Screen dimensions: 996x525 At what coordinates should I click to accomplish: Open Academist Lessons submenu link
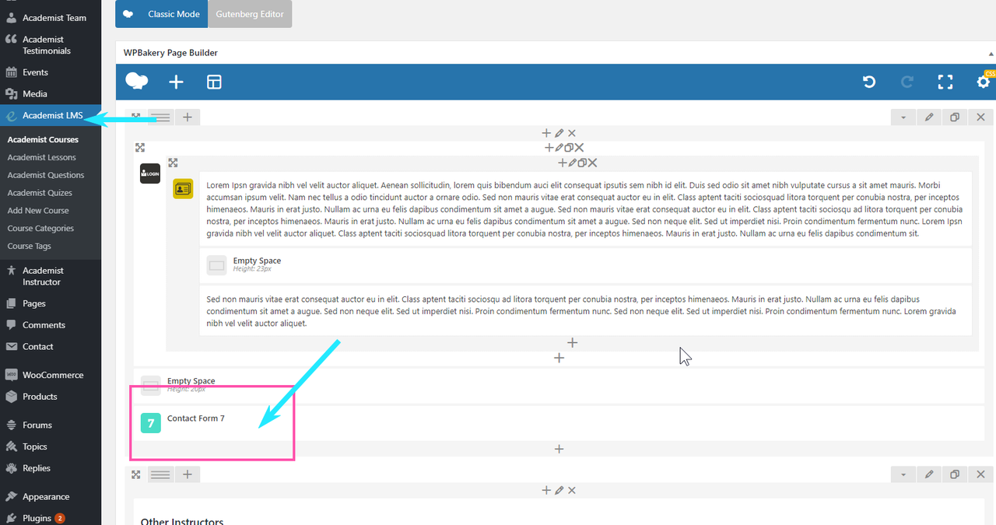[x=41, y=157]
